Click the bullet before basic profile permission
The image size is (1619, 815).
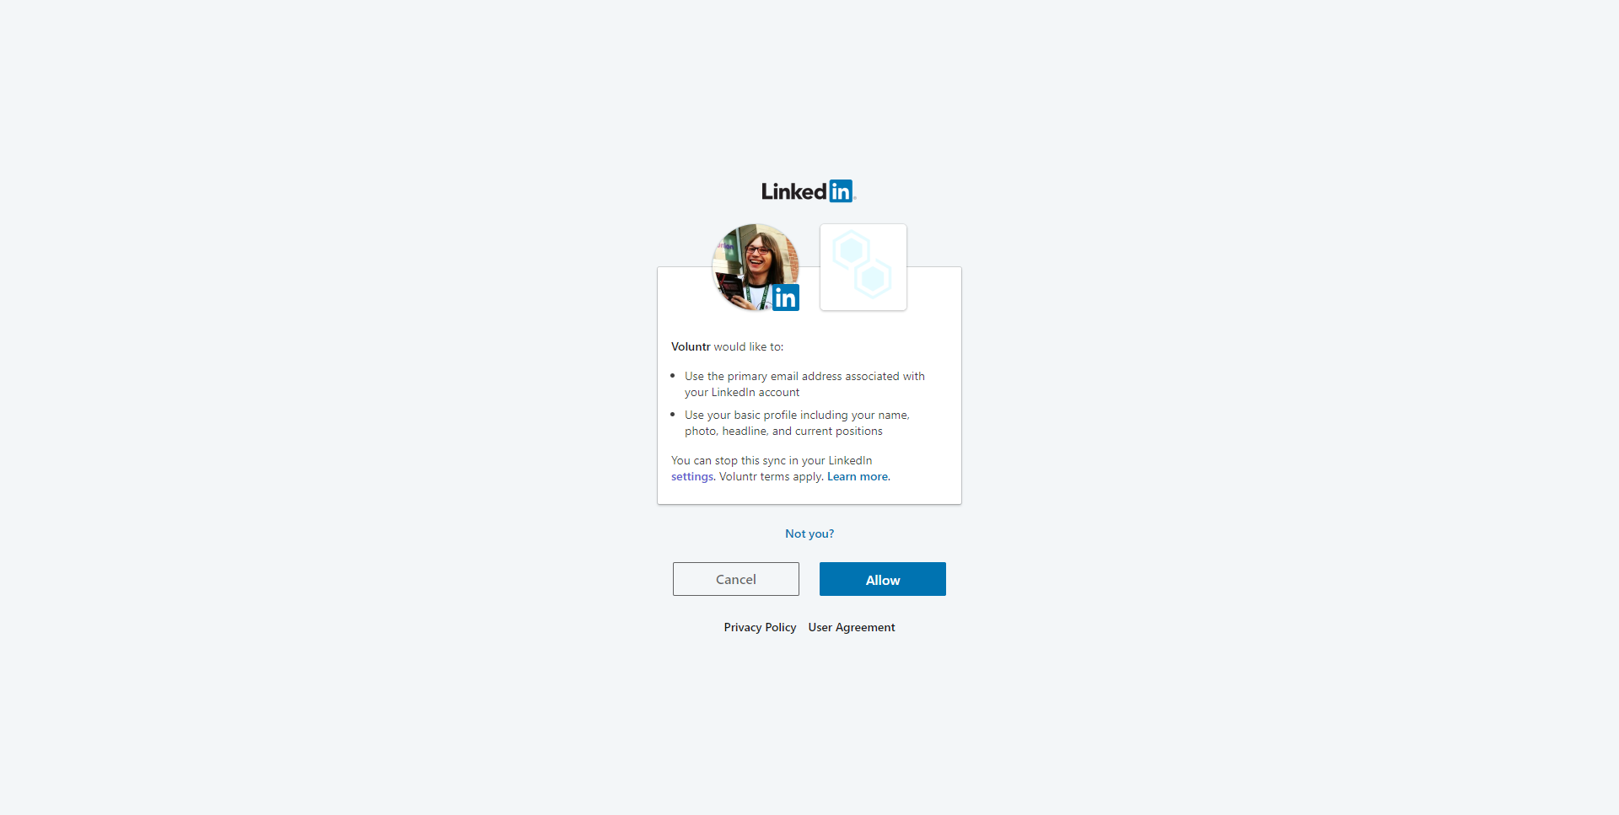[x=673, y=415]
